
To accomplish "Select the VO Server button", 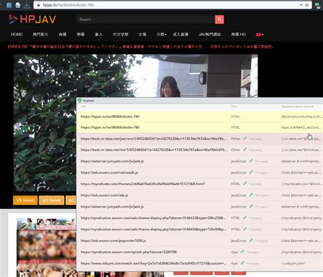I will coord(52,200).
